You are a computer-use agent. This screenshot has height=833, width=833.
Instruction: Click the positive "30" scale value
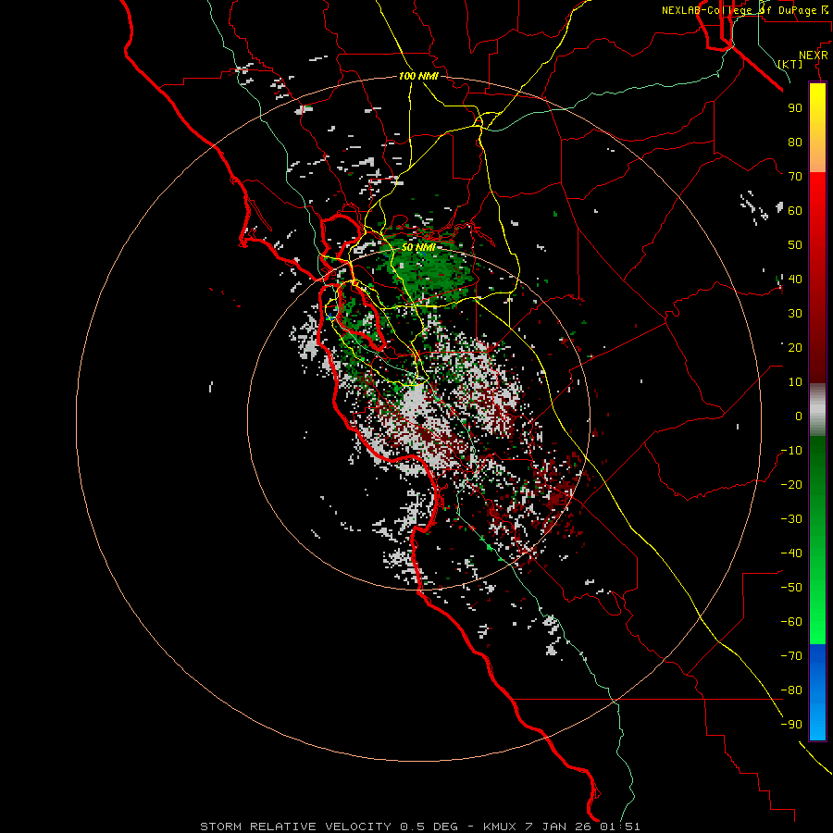(795, 314)
